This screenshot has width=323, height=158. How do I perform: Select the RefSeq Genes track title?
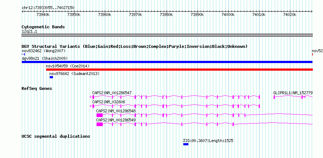pos(37,88)
